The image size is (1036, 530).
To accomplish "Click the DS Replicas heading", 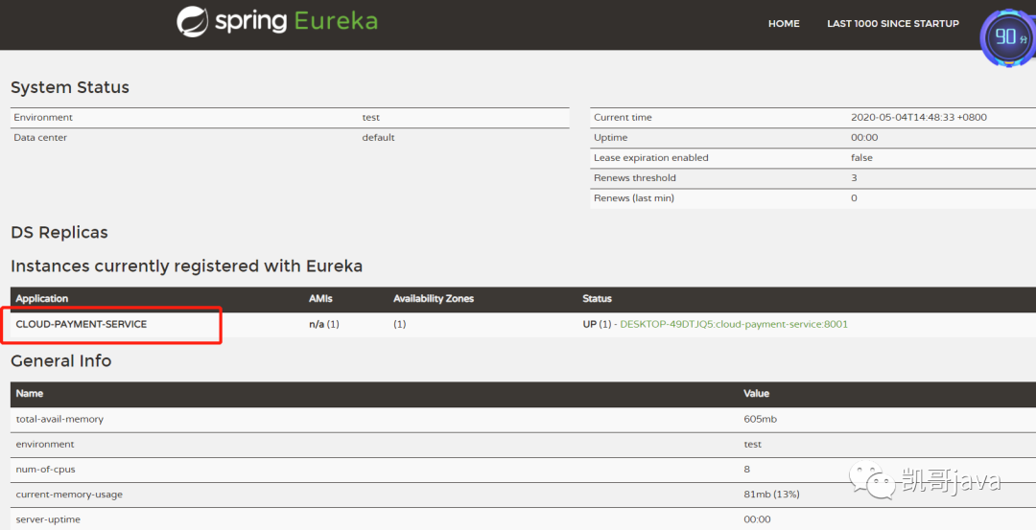I will (x=59, y=232).
